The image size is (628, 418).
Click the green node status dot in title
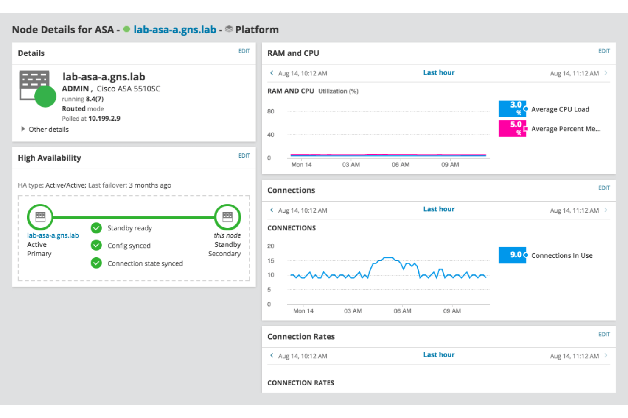[126, 29]
